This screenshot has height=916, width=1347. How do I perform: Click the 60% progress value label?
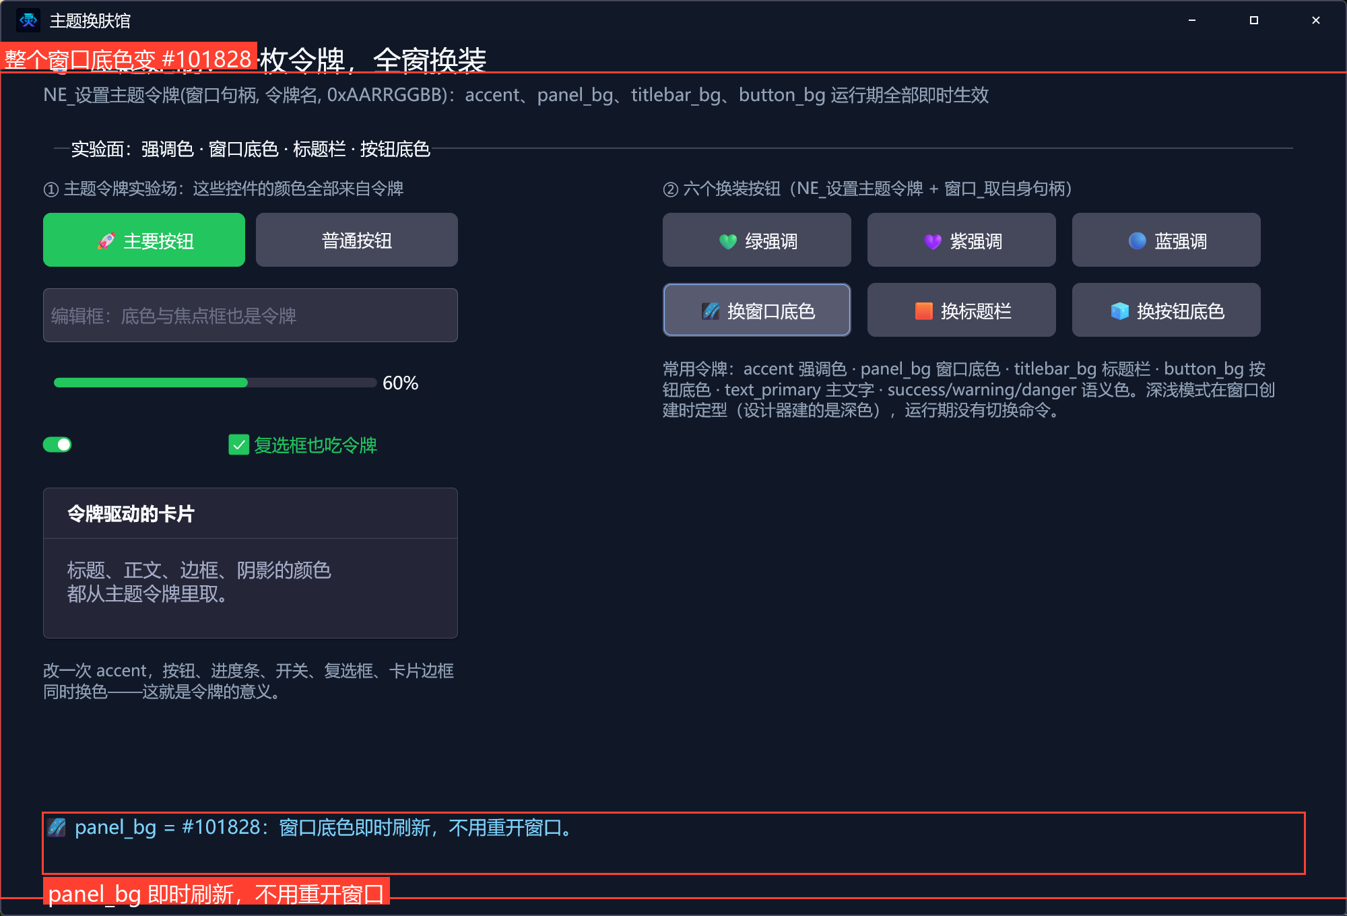click(x=400, y=383)
